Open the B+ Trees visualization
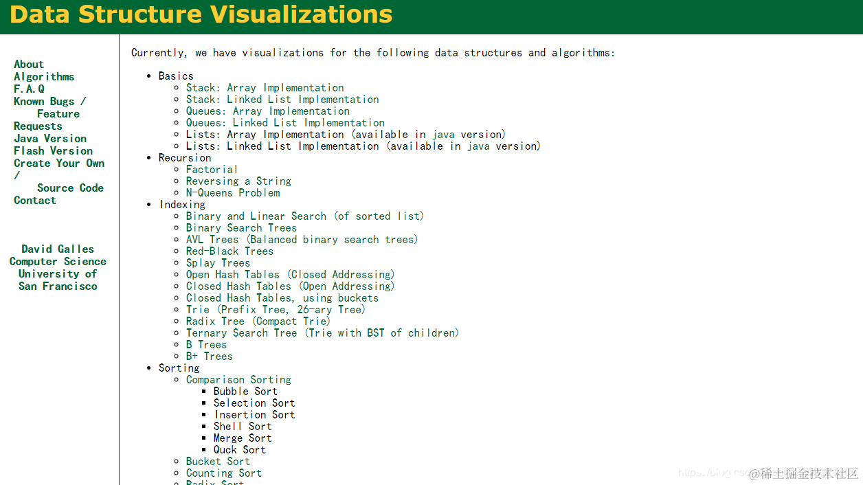Screen dimensions: 863x485 tap(209, 357)
